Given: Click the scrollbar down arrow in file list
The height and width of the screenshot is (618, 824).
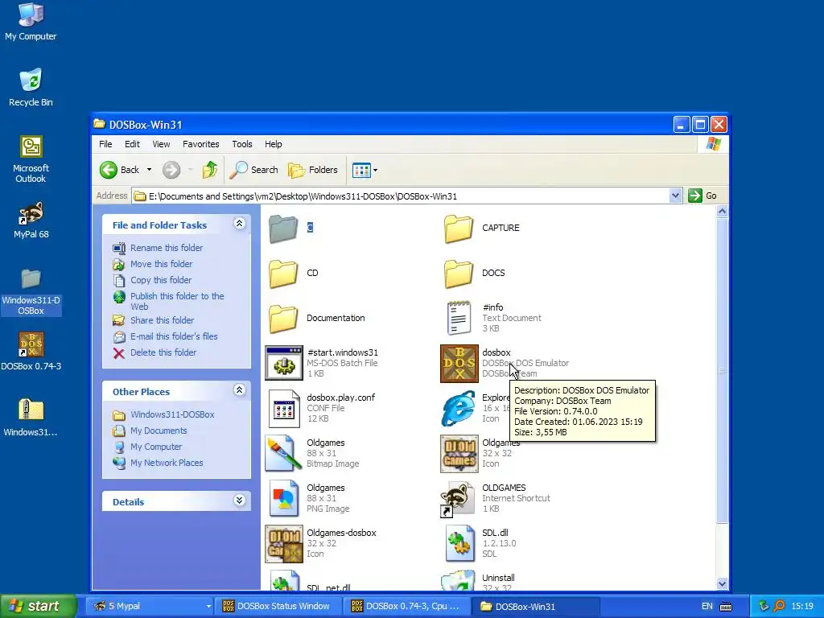Looking at the screenshot, I should coord(722,584).
